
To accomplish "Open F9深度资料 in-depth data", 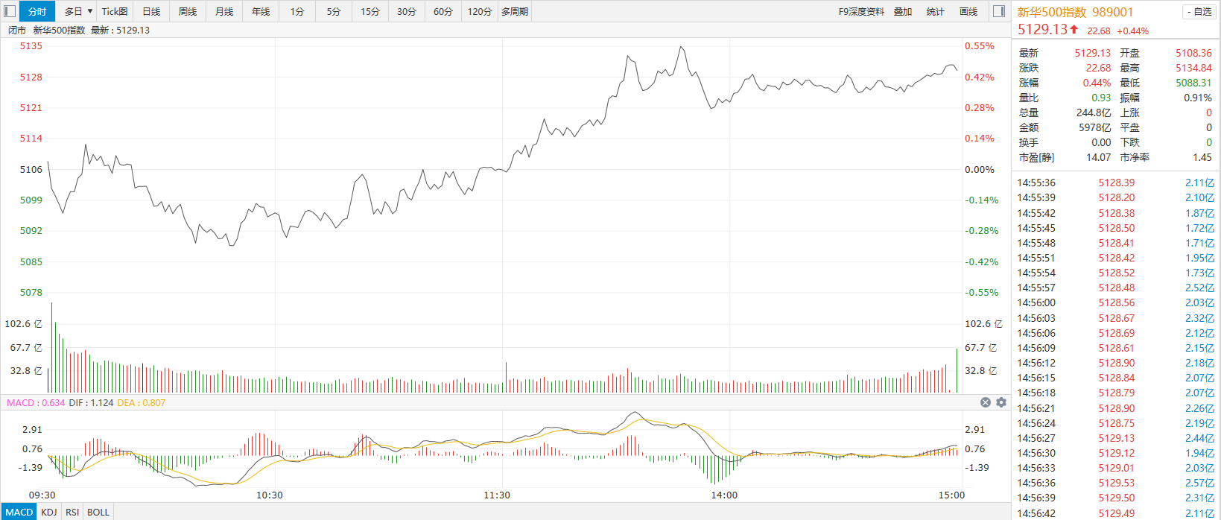I will [861, 11].
